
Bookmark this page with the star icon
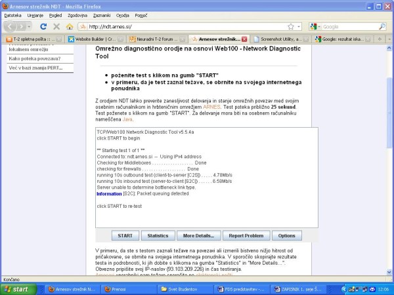[290, 27]
